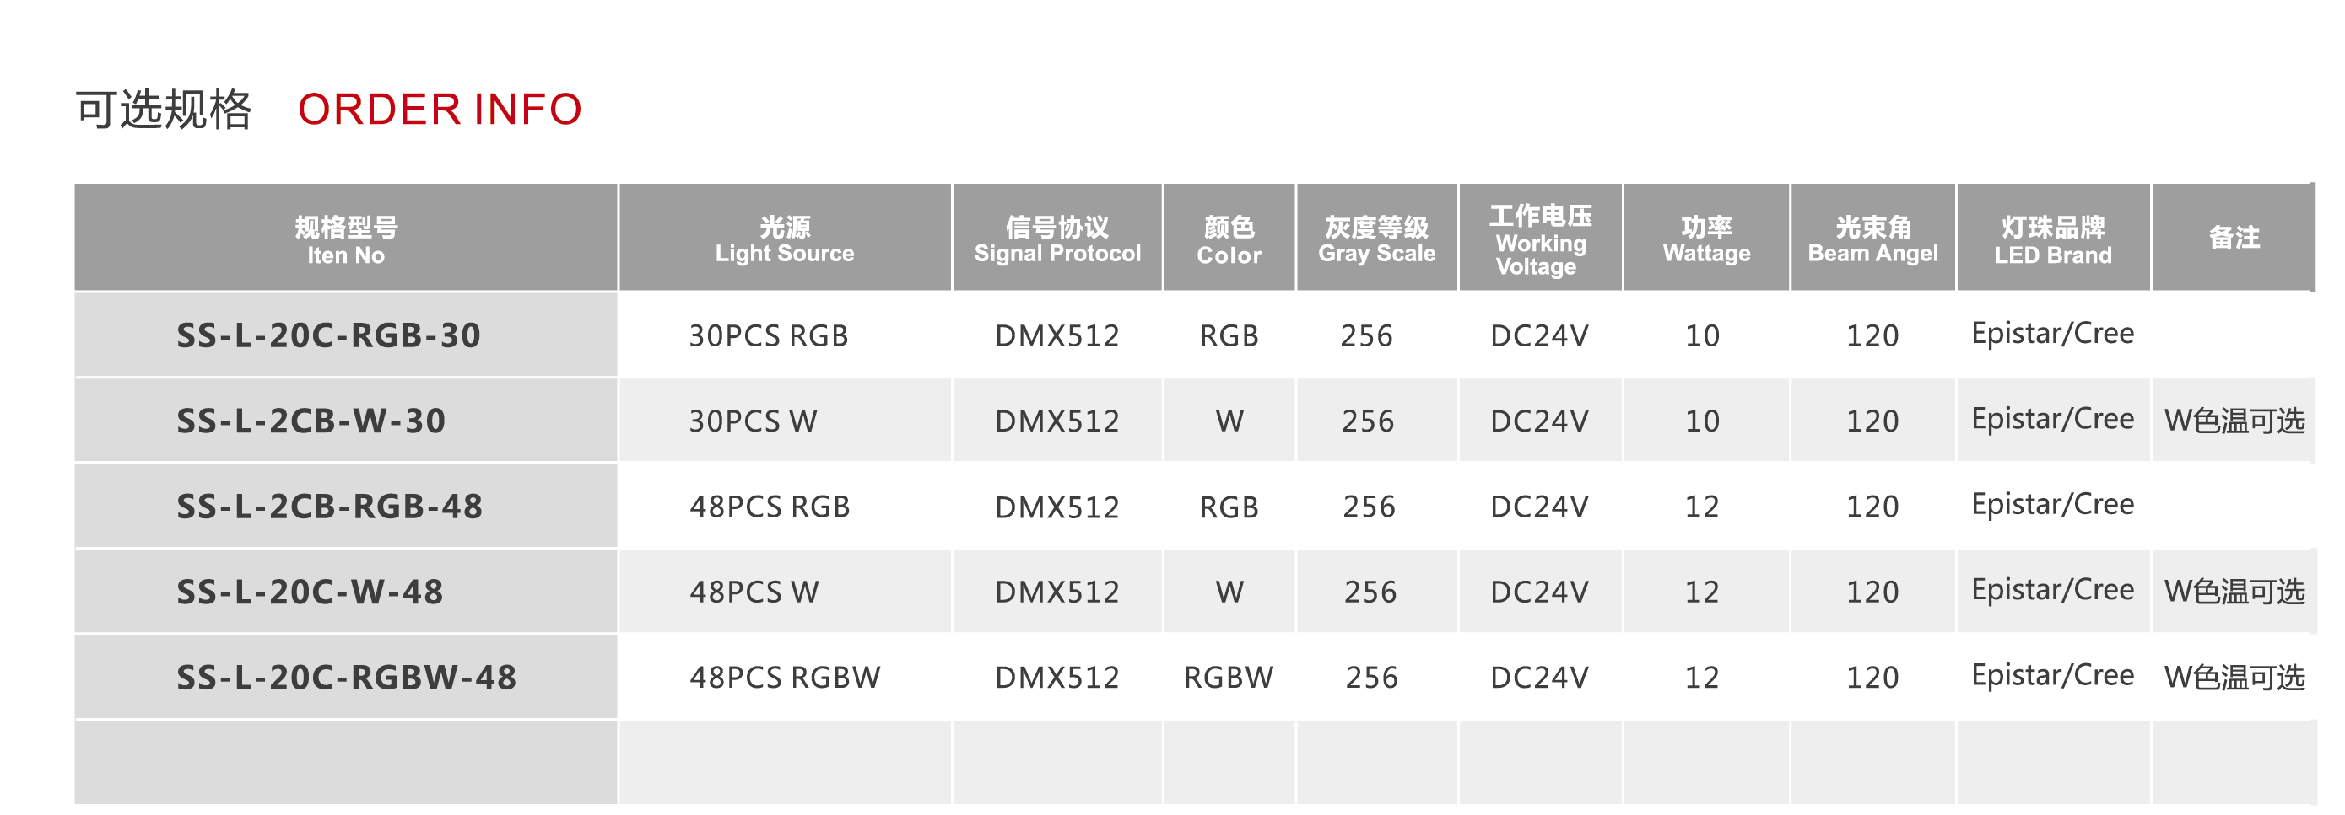
Task: Click the Gray Scale column header
Action: (1376, 239)
